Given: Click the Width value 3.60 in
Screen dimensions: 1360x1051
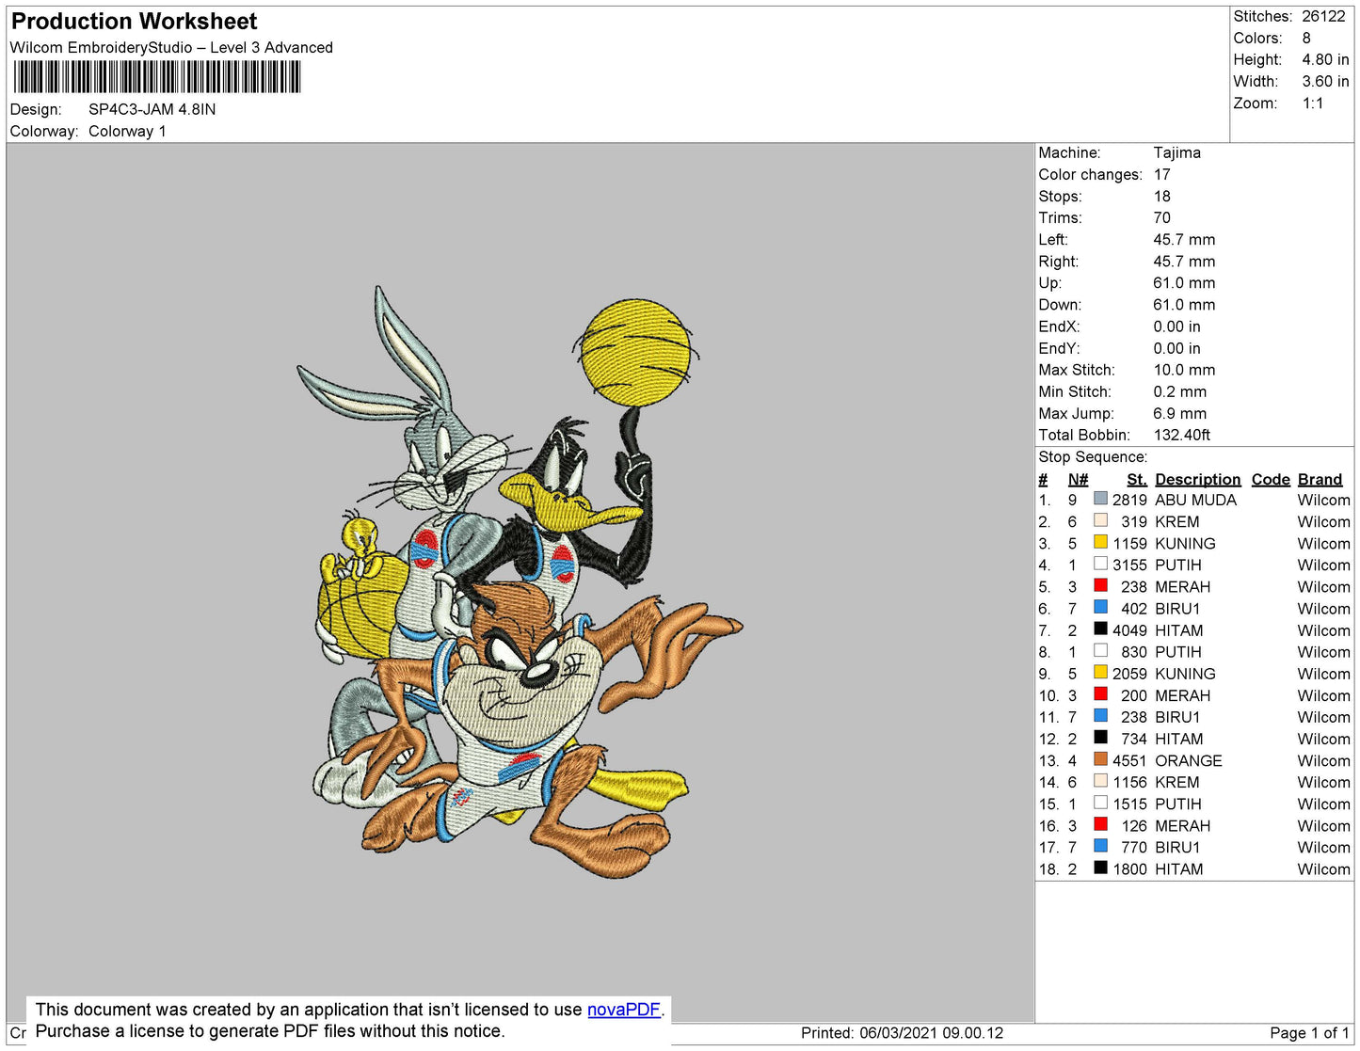Looking at the screenshot, I should [1325, 81].
